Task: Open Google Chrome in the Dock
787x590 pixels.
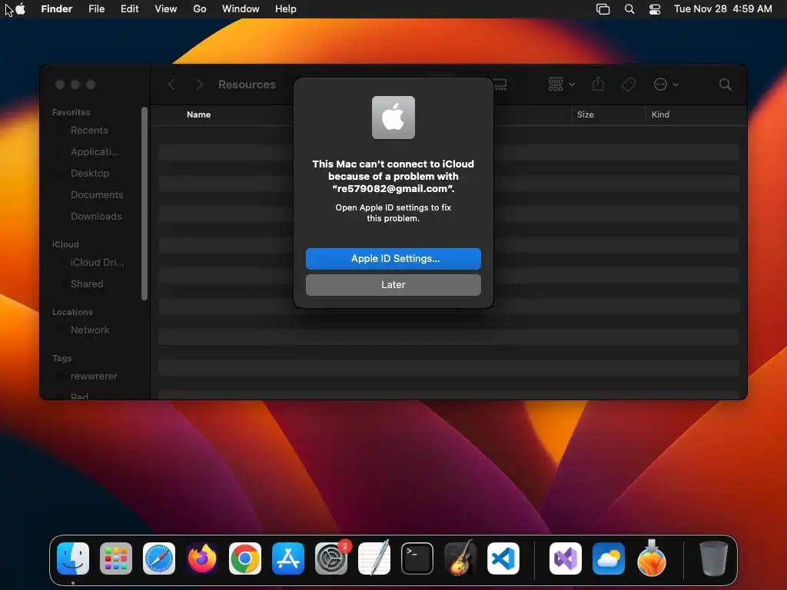Action: (245, 559)
